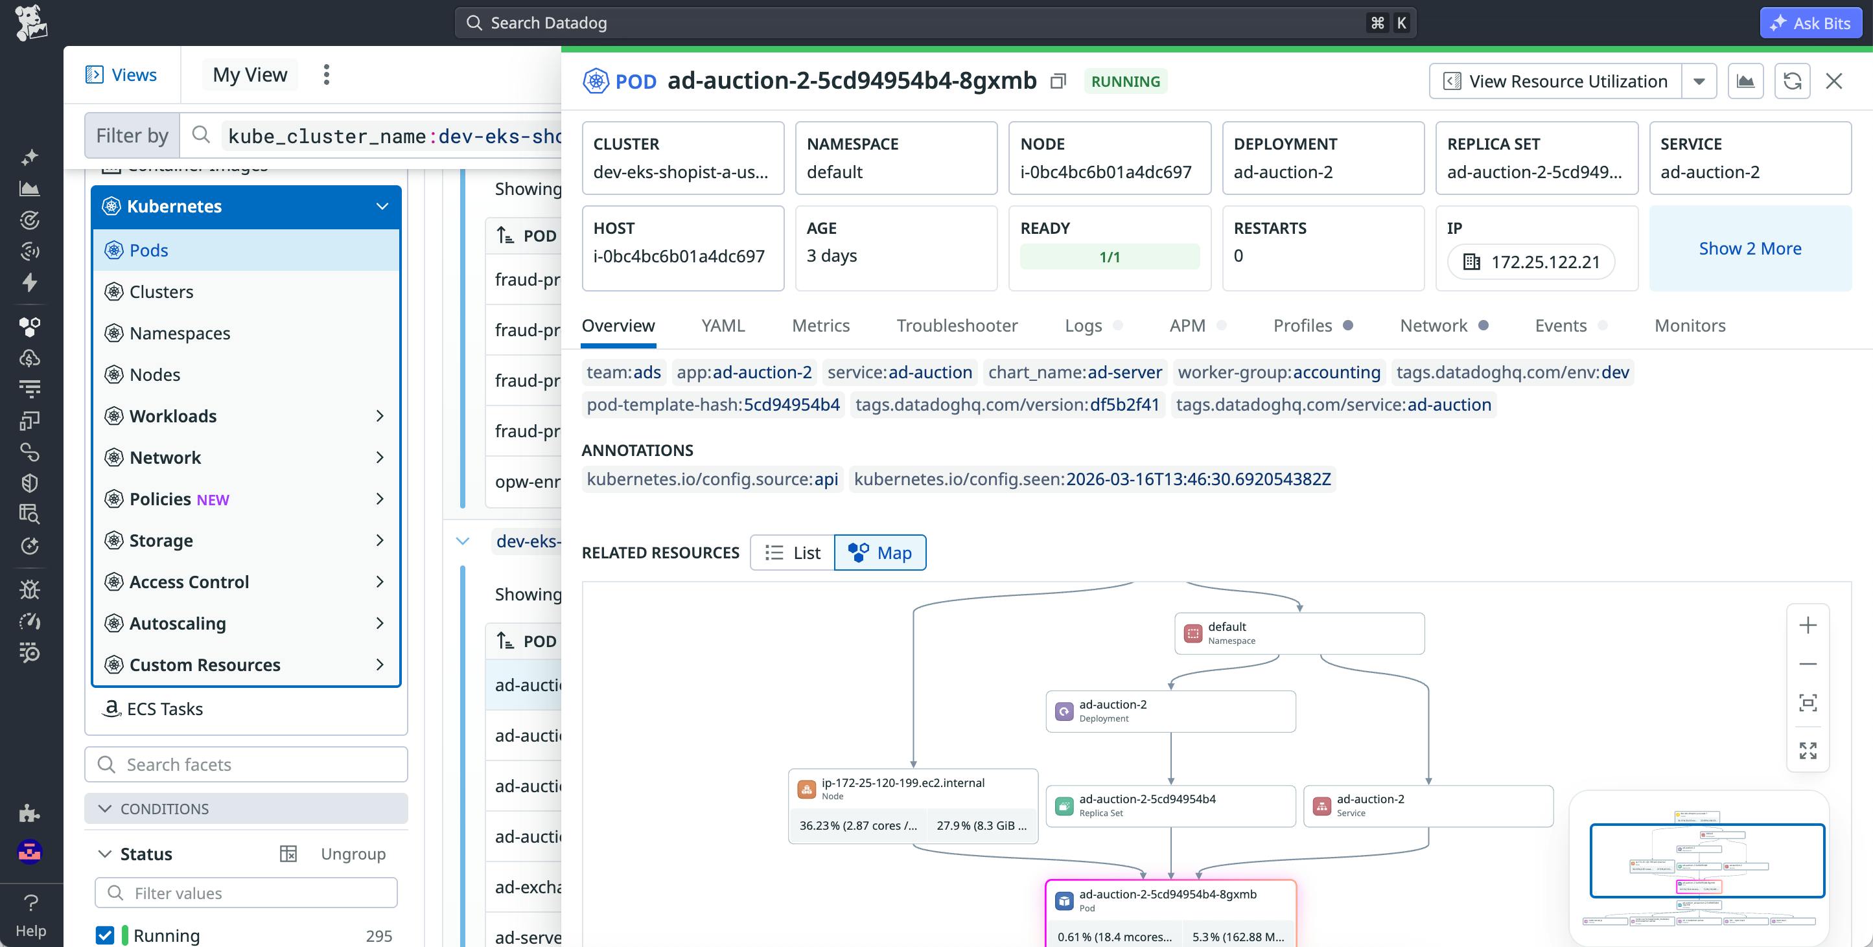Open the View Resource Utilization dropdown arrow
The image size is (1873, 947).
pos(1699,81)
